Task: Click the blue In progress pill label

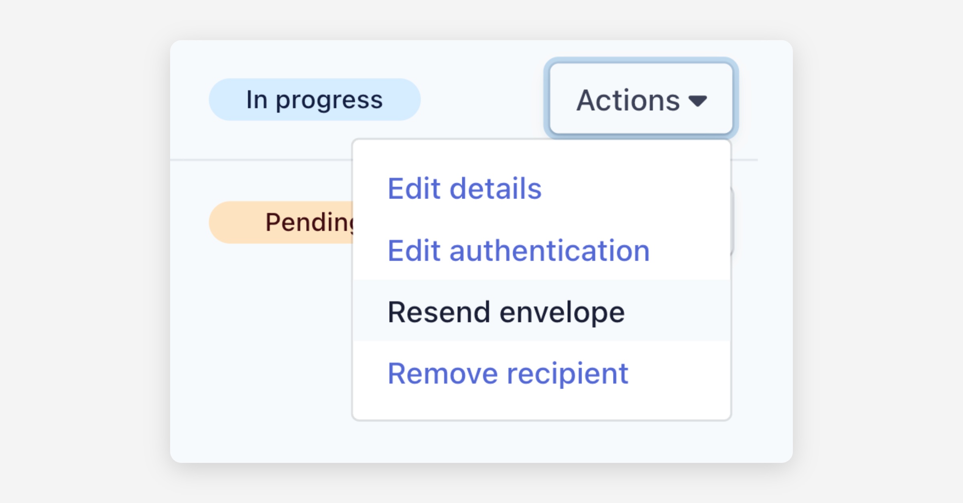Action: pyautogui.click(x=314, y=99)
